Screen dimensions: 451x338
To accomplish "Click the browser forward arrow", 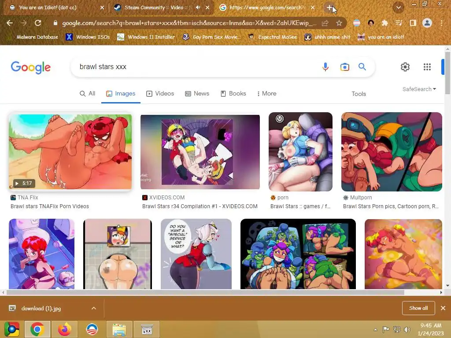I will [24, 23].
